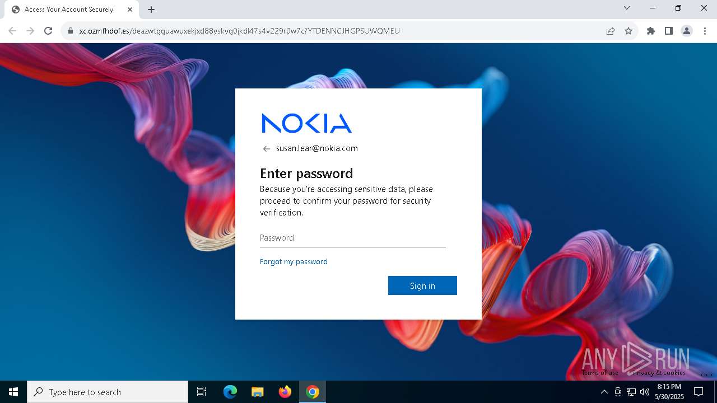Open the Forgot my password link
Screen dimensions: 717x403
294,261
